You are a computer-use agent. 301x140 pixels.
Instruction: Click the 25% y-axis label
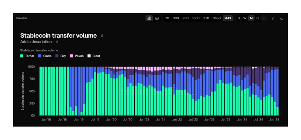coord(32,103)
